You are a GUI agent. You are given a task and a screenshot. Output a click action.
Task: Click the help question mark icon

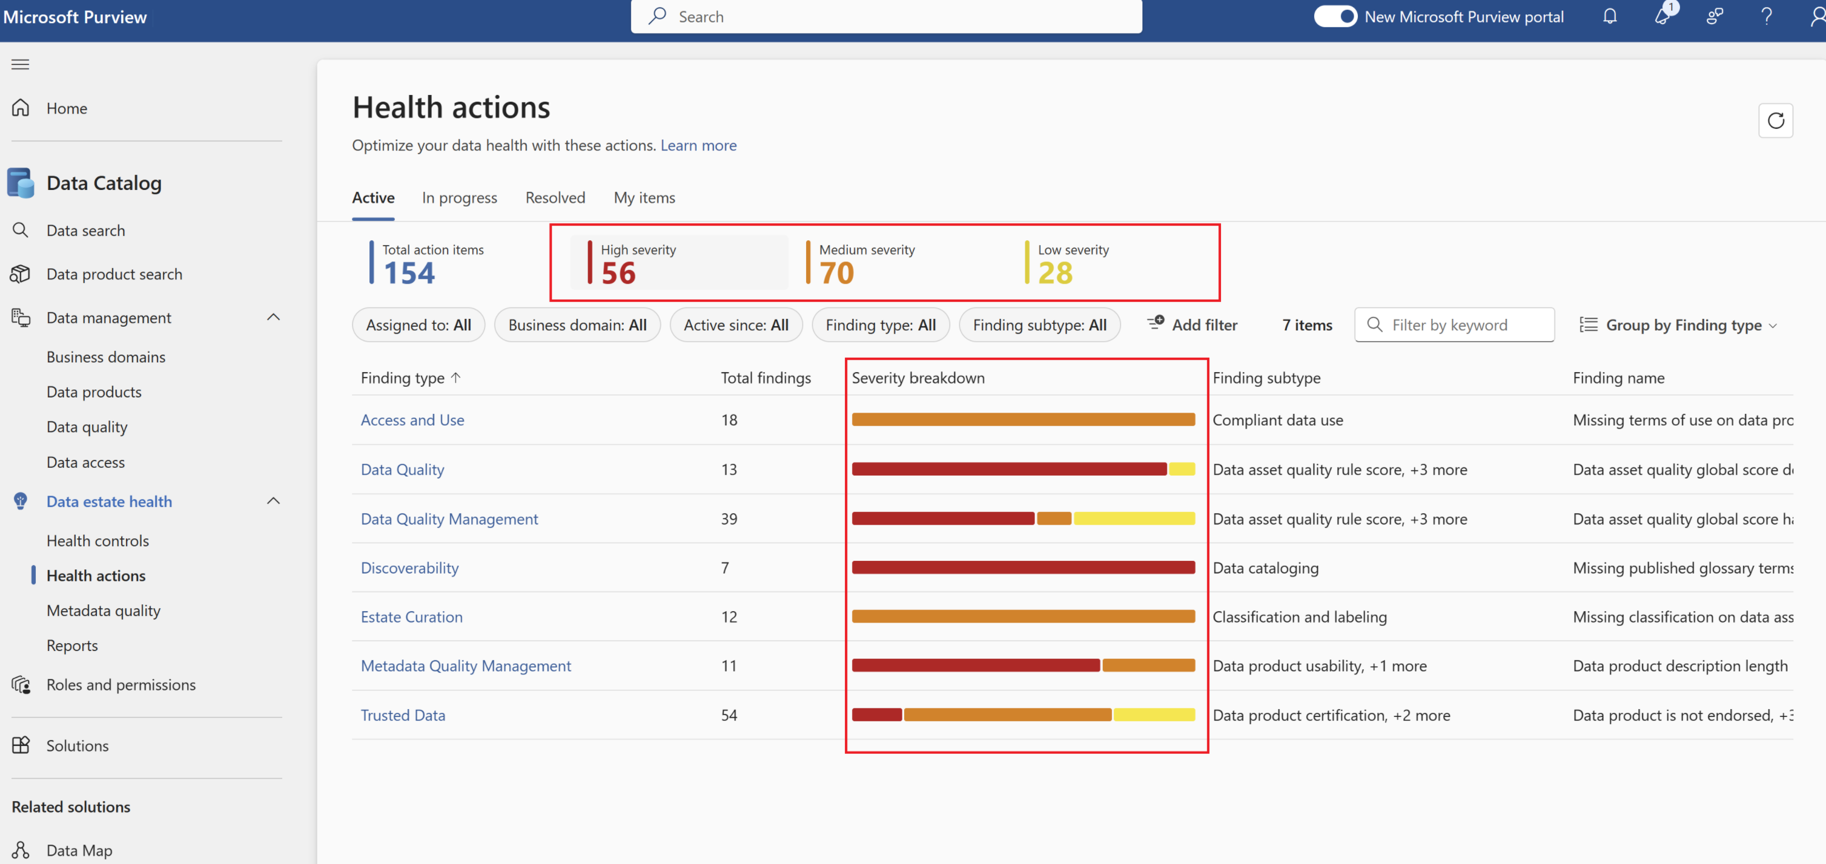1766,16
